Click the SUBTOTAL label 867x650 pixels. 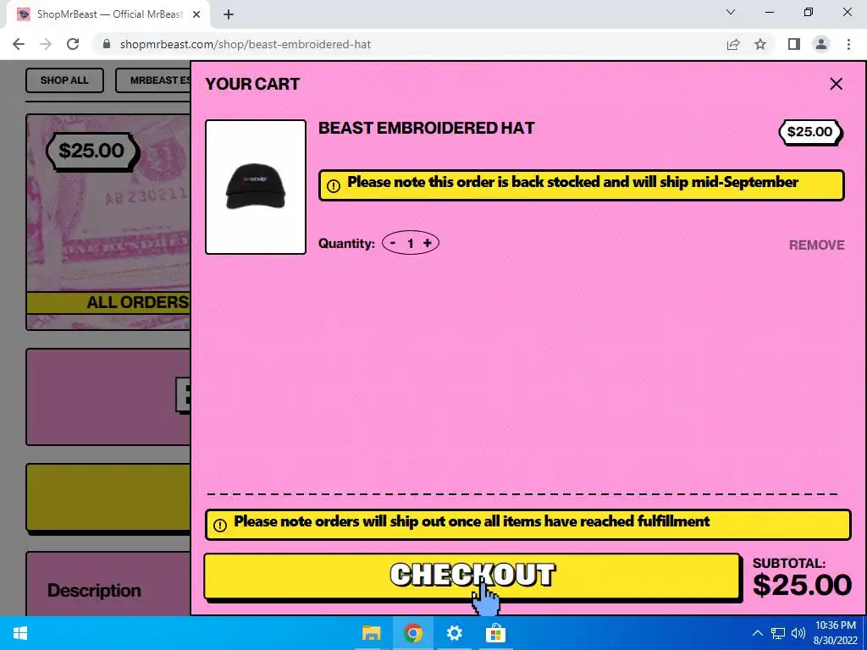789,563
